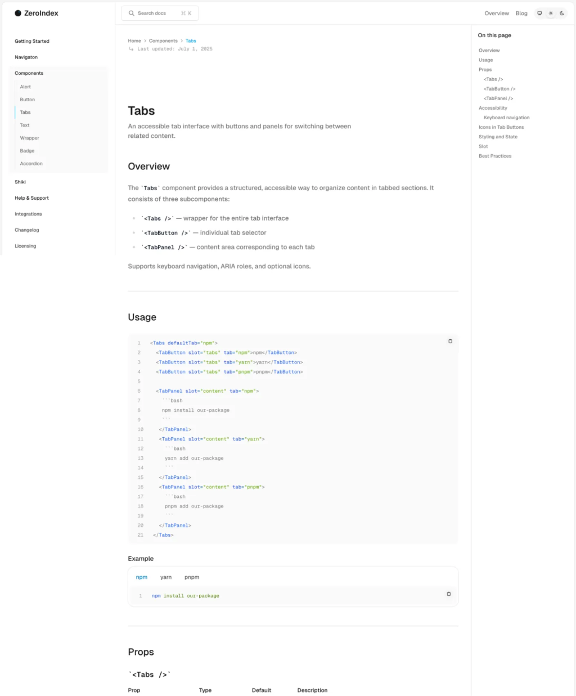Copy the Usage code snippet
The width and height of the screenshot is (576, 696).
[x=450, y=341]
